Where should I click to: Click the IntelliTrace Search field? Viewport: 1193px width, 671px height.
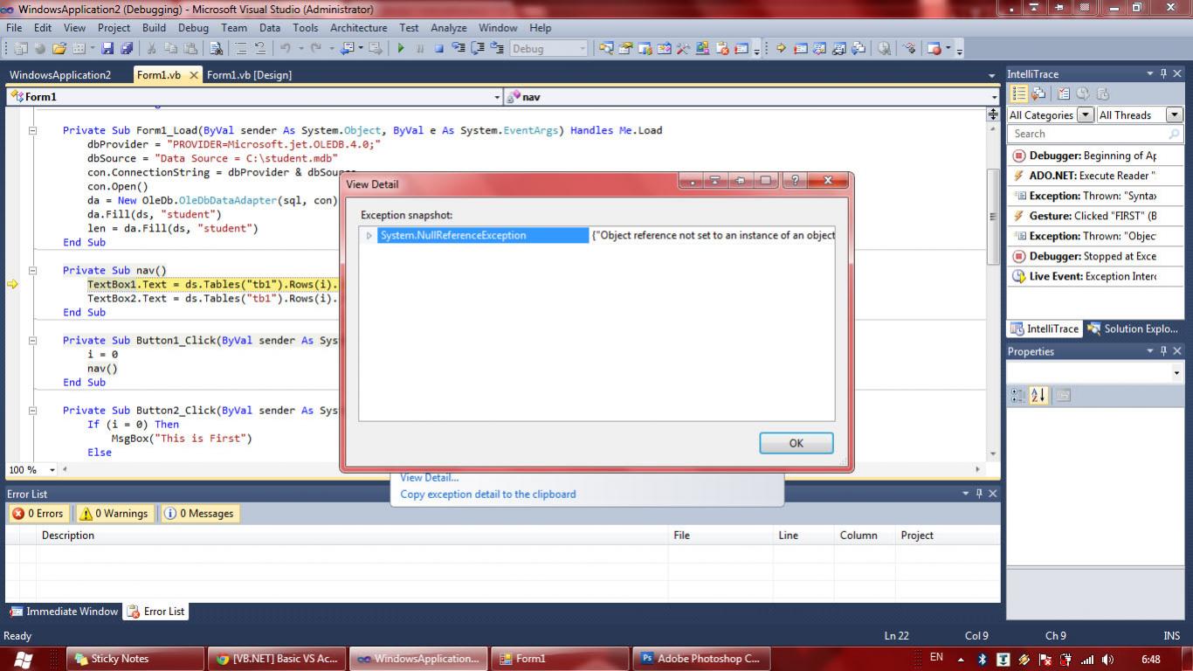[x=1095, y=134]
